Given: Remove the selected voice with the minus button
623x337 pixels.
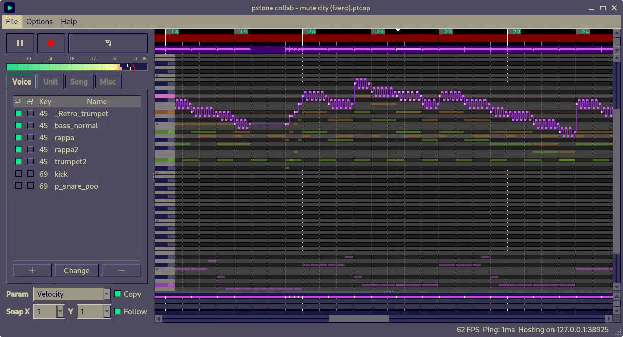Looking at the screenshot, I should (x=121, y=270).
